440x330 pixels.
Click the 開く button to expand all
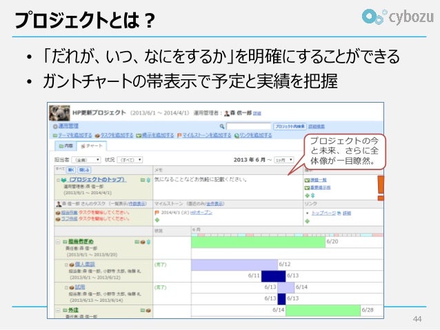pos(71,170)
